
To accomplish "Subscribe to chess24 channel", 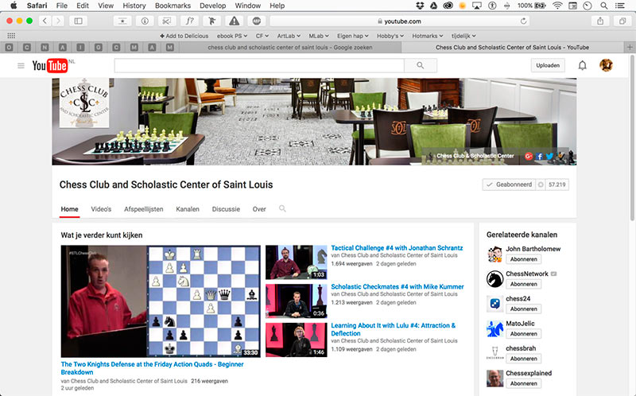I will 523,309.
